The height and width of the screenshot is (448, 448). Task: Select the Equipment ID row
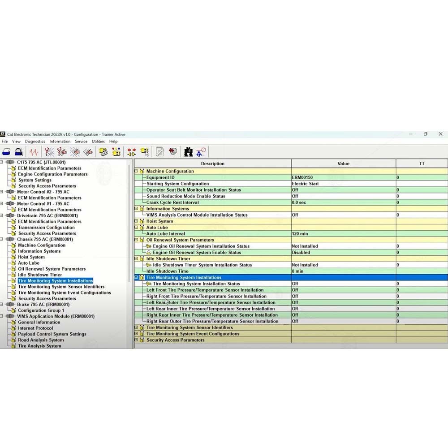(291, 177)
